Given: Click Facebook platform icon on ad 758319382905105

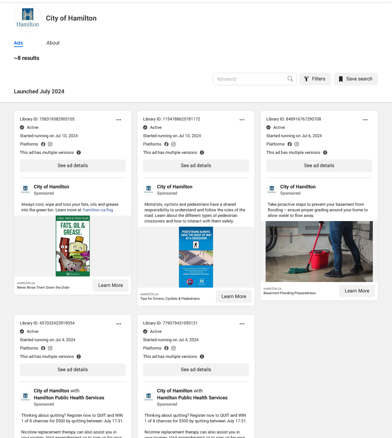Looking at the screenshot, I should tap(43, 144).
